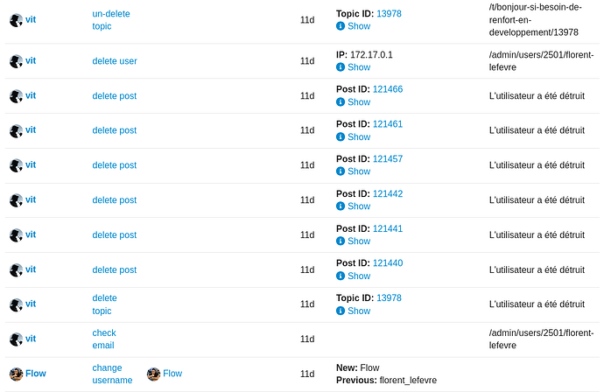The width and height of the screenshot is (604, 392).
Task: Filter by the delete user action
Action: coord(115,61)
